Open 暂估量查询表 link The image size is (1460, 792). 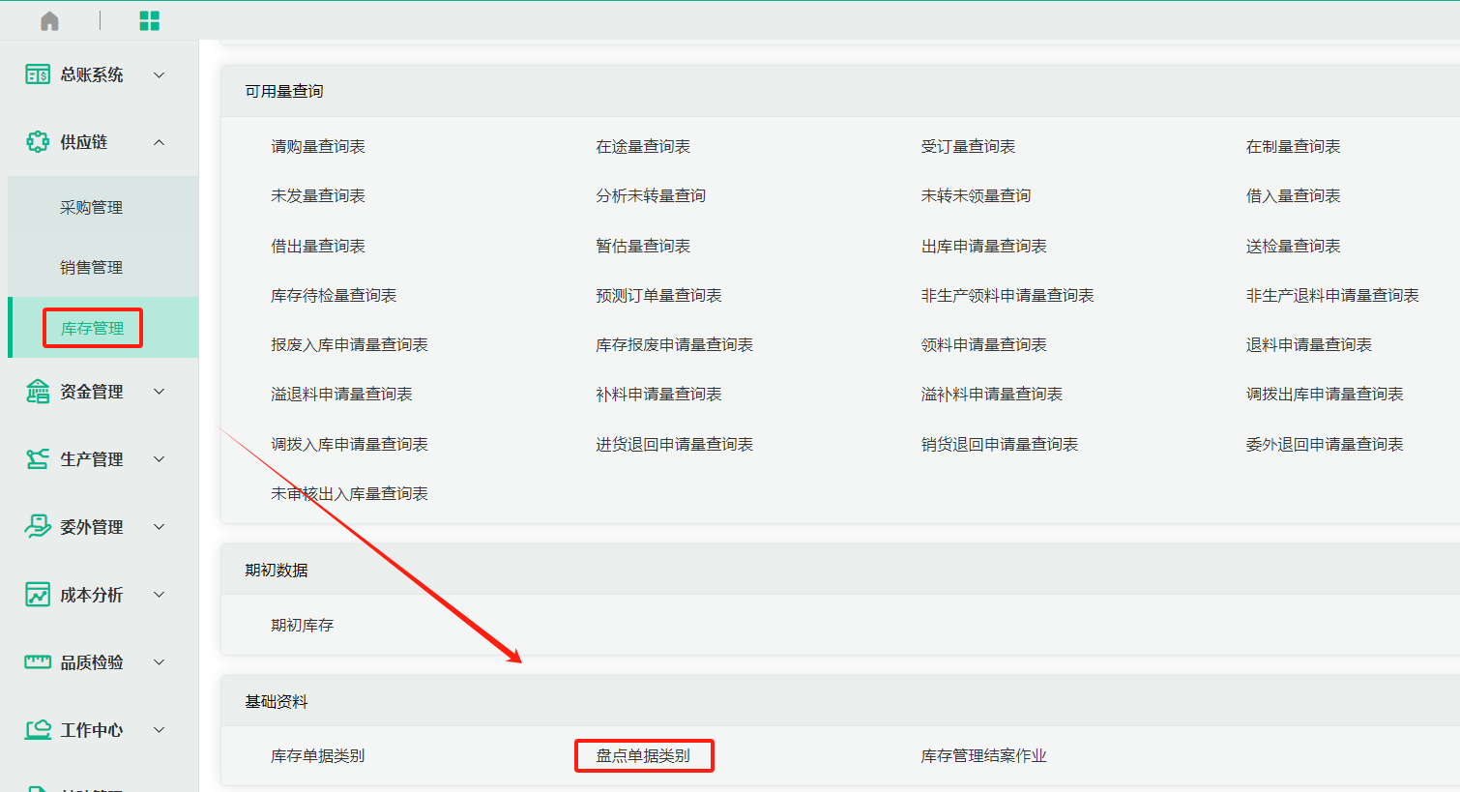tap(643, 246)
